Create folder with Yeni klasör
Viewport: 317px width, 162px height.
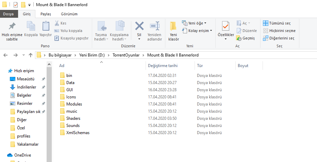173,31
